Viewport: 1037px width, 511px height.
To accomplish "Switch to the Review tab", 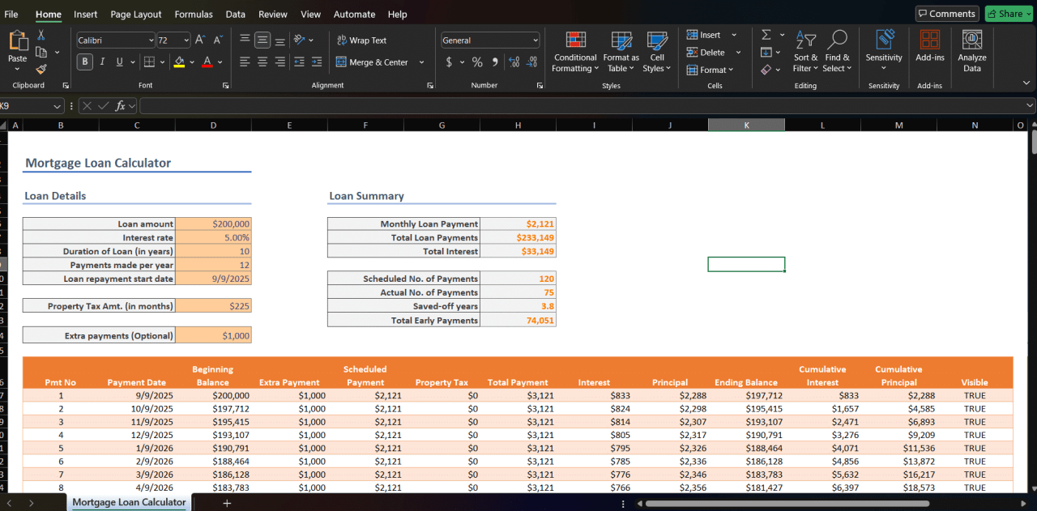I will click(273, 14).
